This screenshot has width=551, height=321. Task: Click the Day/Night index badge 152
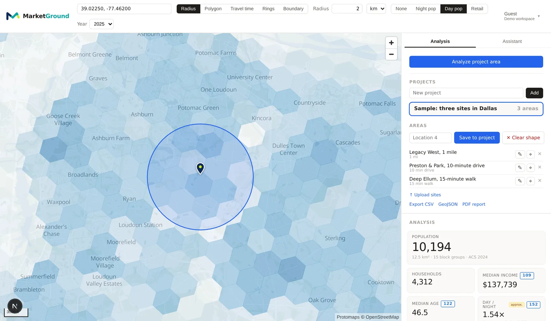click(x=533, y=304)
